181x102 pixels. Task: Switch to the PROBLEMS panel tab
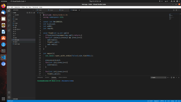(x=40, y=78)
